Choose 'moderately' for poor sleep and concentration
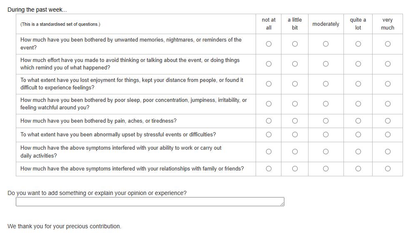The image size is (413, 237). pos(326,104)
